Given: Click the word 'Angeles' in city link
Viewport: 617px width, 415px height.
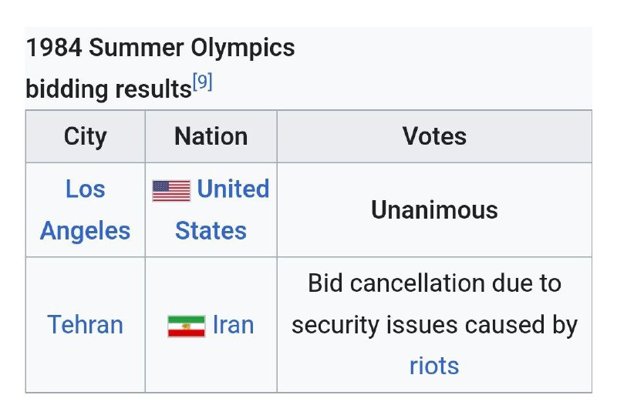Looking at the screenshot, I should [x=85, y=231].
